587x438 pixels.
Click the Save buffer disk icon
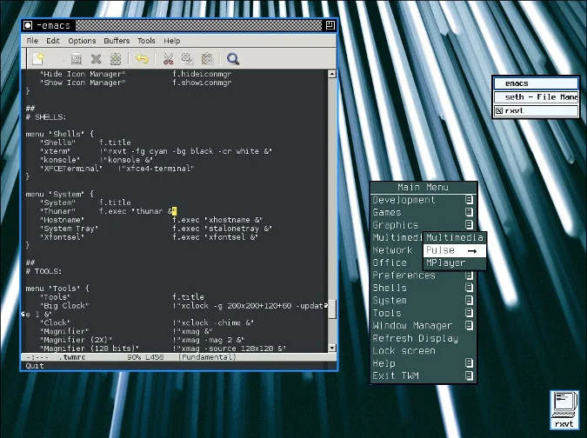(x=77, y=59)
